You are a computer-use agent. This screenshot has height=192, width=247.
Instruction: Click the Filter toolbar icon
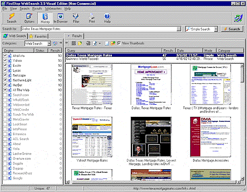[x=76, y=18]
